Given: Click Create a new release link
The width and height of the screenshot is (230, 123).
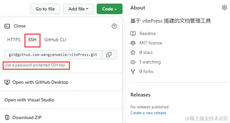Looking at the screenshot, I should click(x=148, y=113).
